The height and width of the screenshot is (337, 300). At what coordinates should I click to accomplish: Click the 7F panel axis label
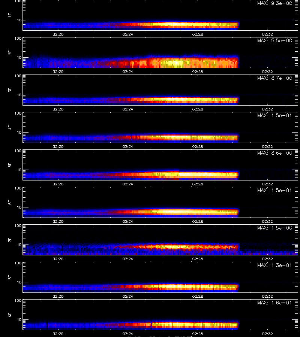tap(9, 240)
